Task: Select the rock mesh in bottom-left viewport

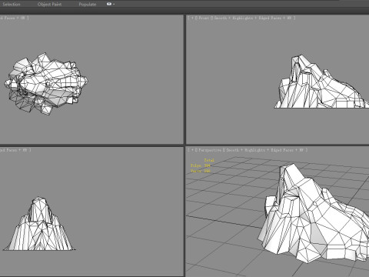Action: pyautogui.click(x=39, y=229)
